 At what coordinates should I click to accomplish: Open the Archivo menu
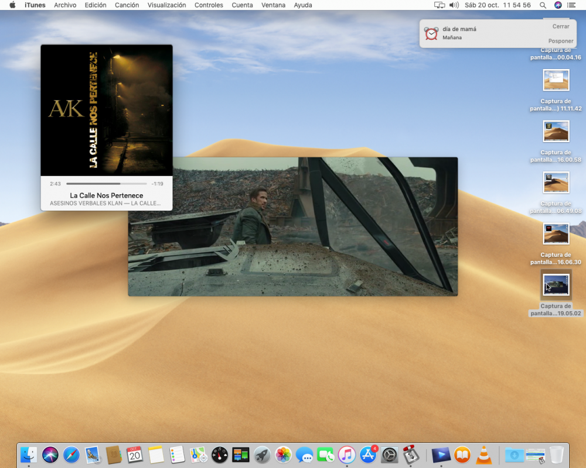(x=65, y=5)
